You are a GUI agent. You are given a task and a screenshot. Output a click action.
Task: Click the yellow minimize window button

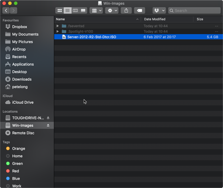click(x=10, y=3)
